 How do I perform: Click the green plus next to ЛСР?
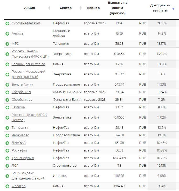click(7, 166)
